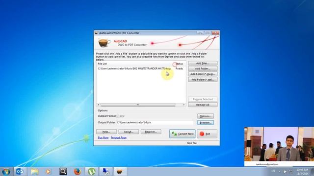Select the PDF output format radio button

pos(118,116)
